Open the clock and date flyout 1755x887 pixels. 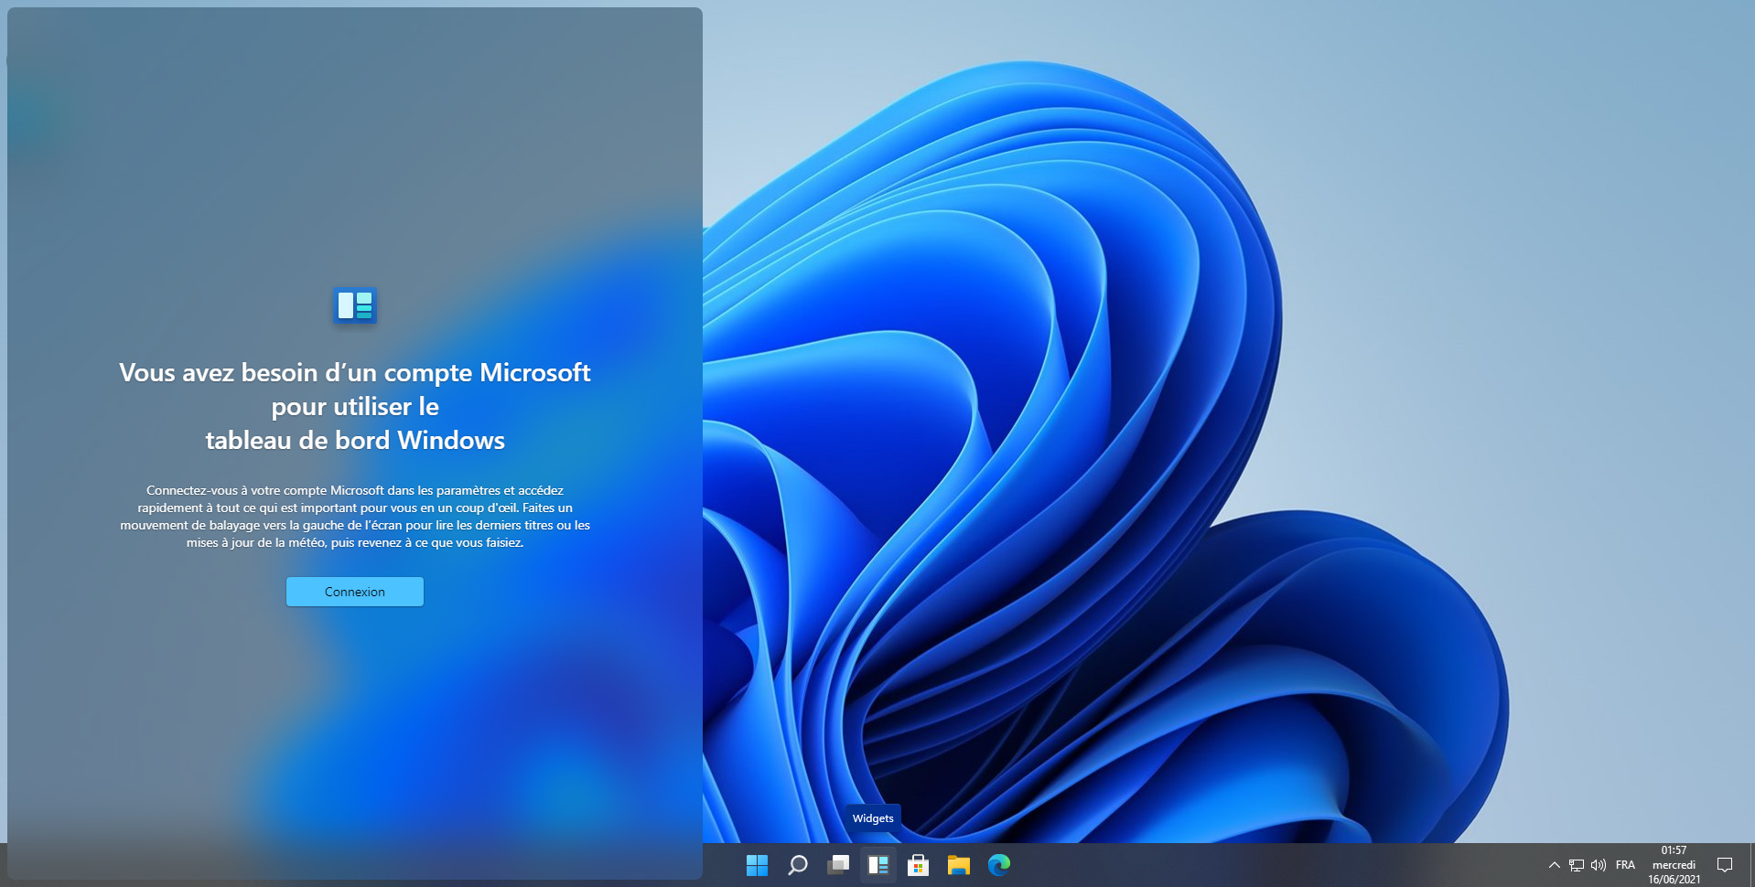pos(1674,865)
